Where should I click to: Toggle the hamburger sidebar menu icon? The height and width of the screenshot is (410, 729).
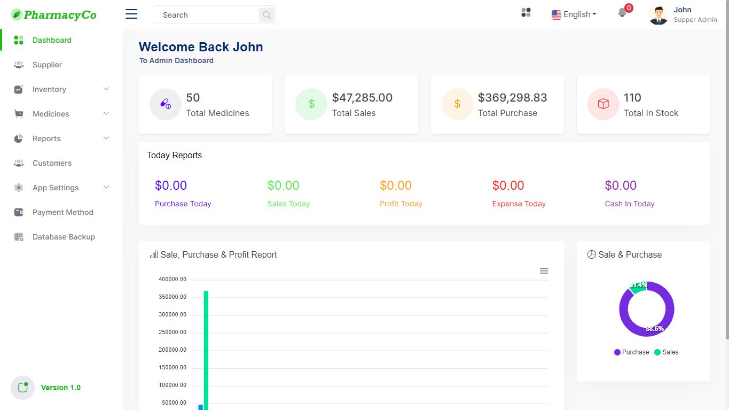click(131, 14)
